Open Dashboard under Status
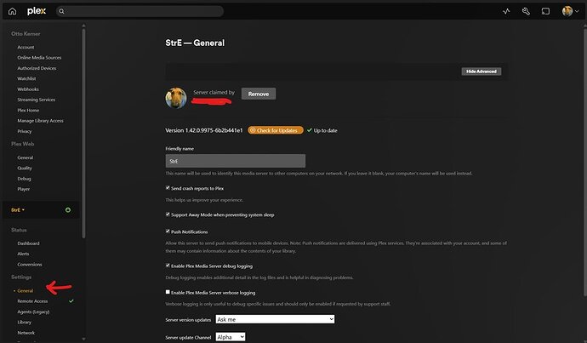Viewport: 587px width, 343px height. [x=28, y=243]
